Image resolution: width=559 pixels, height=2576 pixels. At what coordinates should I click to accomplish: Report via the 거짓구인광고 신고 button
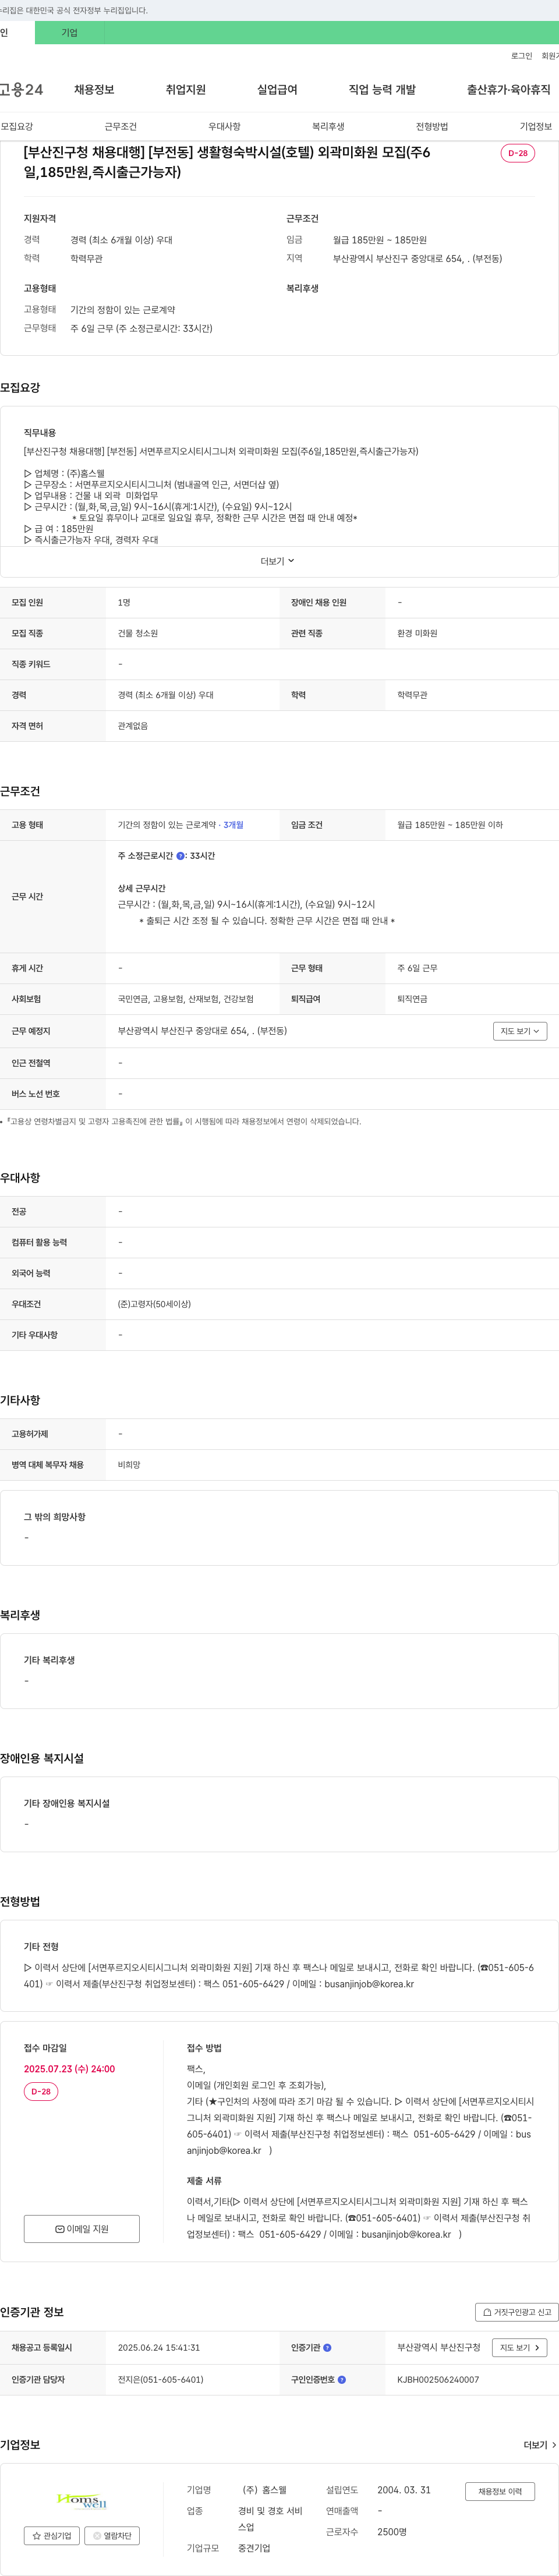tap(516, 2312)
